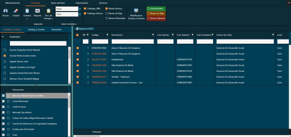The image size is (291, 137).
Task: Open filter for N# column
Action: point(88,35)
